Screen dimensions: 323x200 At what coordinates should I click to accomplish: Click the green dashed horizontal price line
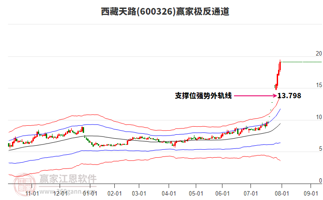pyautogui.click(x=302, y=62)
